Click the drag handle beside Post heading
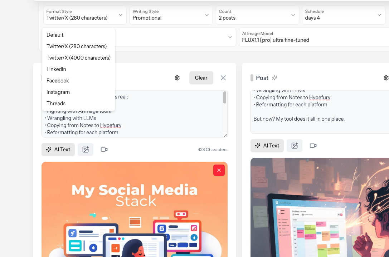Screen dimensions: 389x257 (252, 78)
